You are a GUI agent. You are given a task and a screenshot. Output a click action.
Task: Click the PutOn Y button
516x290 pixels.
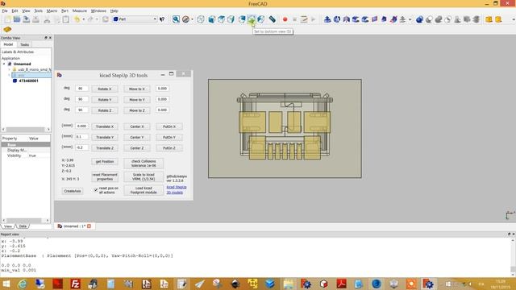click(169, 137)
